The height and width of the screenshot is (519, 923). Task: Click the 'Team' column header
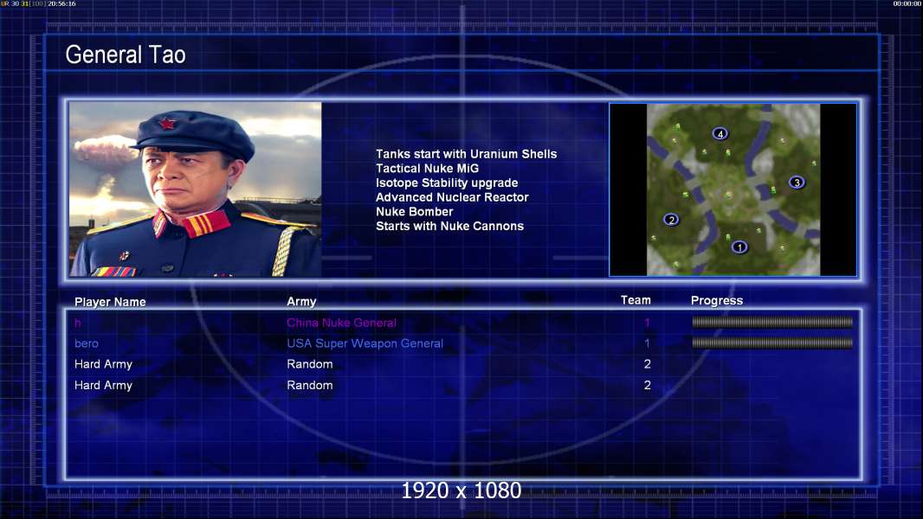coord(636,300)
